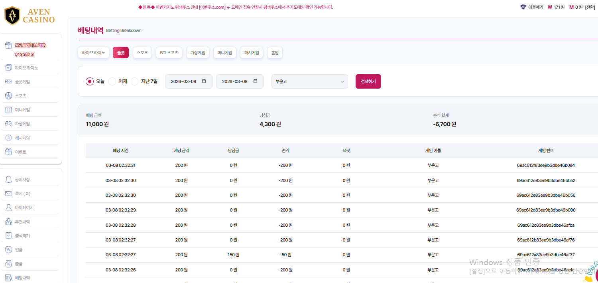Open the end date calendar picker
This screenshot has height=283, width=598.
[255, 81]
